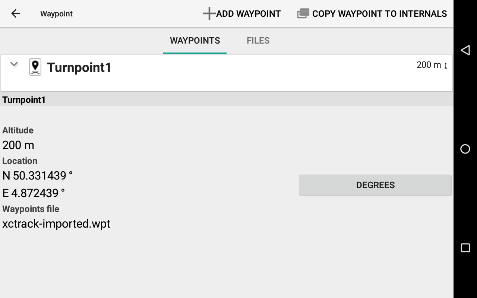Tap the N 50.331439 latitude value
This screenshot has width=477, height=298.
37,175
